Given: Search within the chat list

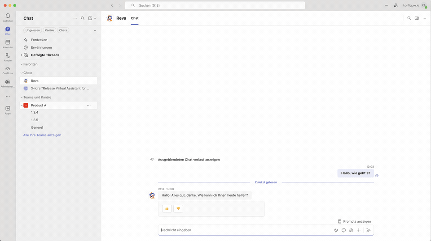Looking at the screenshot, I should point(83,18).
